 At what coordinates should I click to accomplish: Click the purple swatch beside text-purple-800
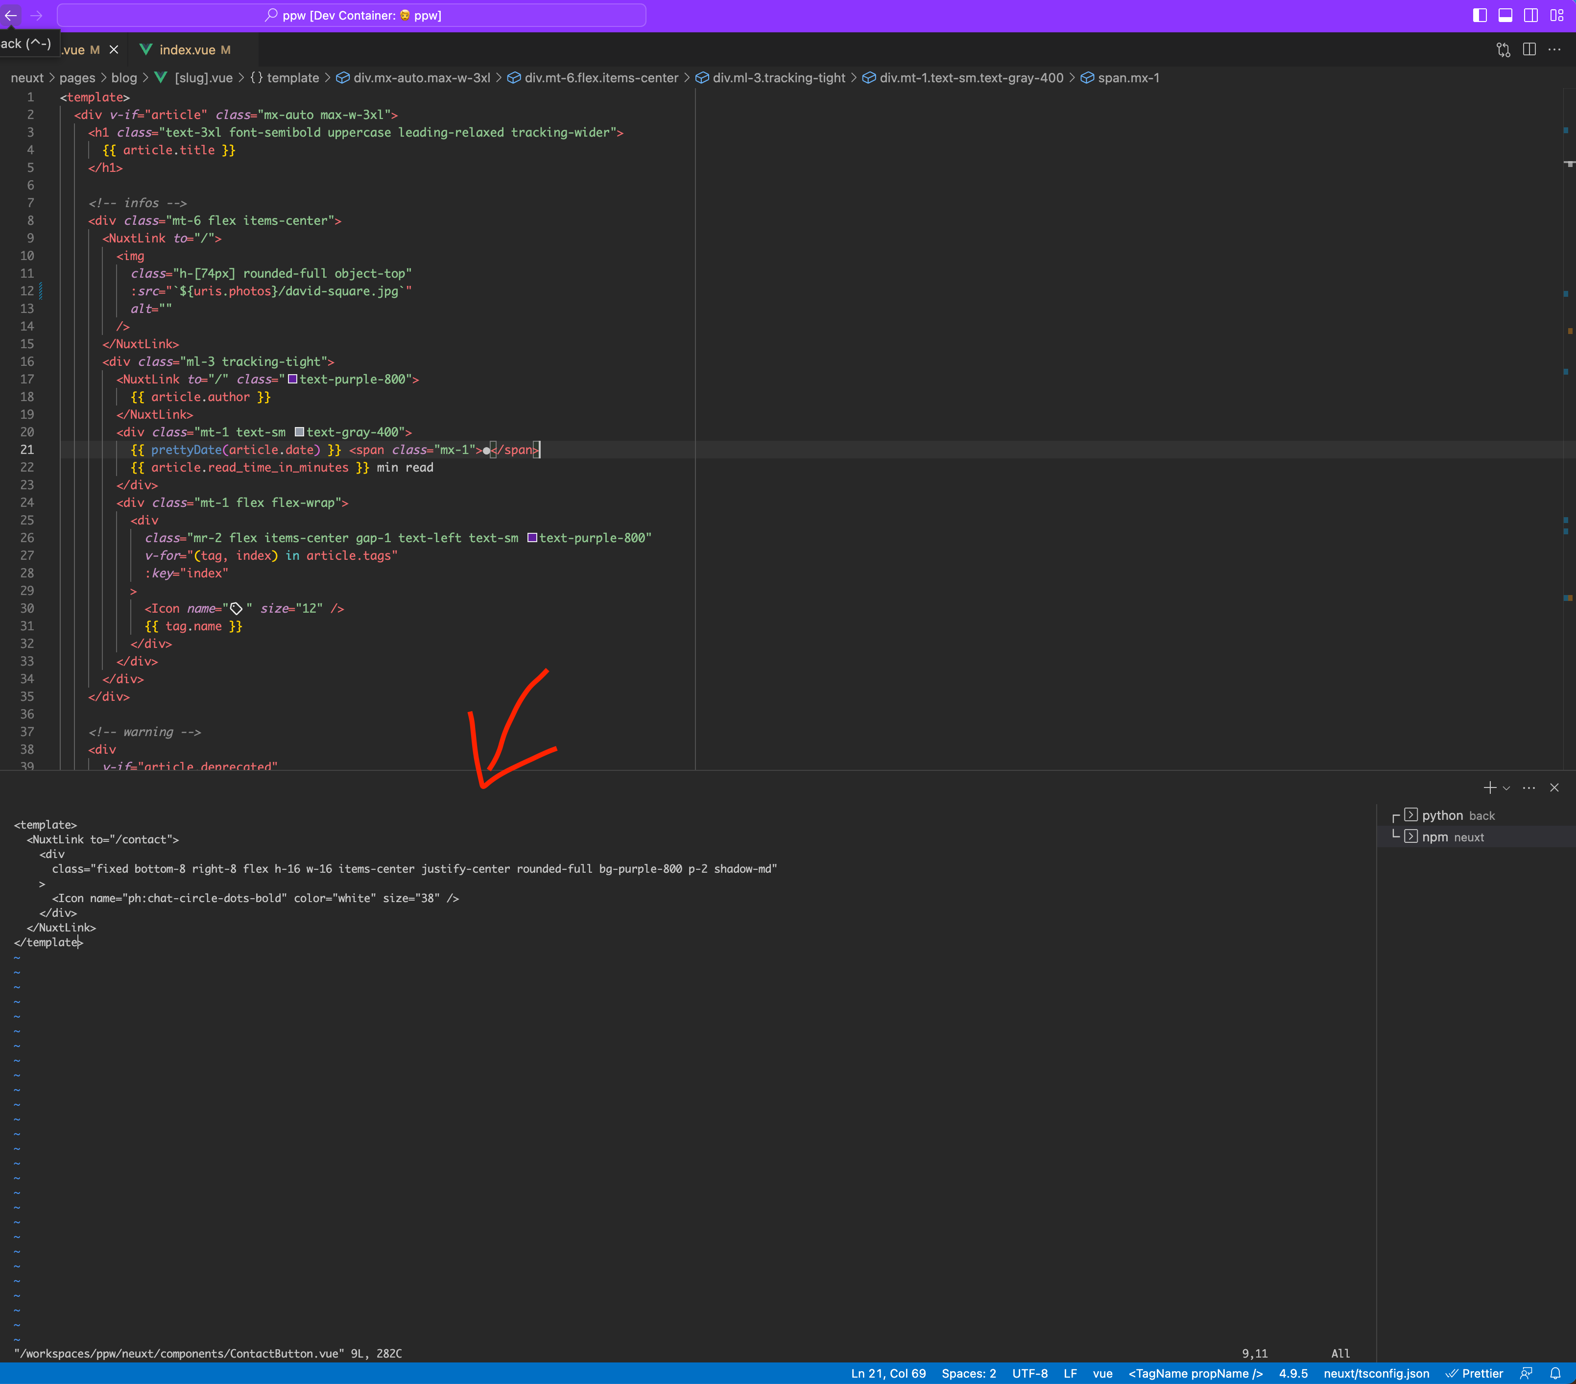click(x=293, y=379)
